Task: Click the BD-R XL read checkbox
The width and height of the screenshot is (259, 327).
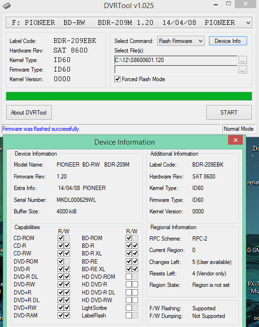Action: click(129, 253)
